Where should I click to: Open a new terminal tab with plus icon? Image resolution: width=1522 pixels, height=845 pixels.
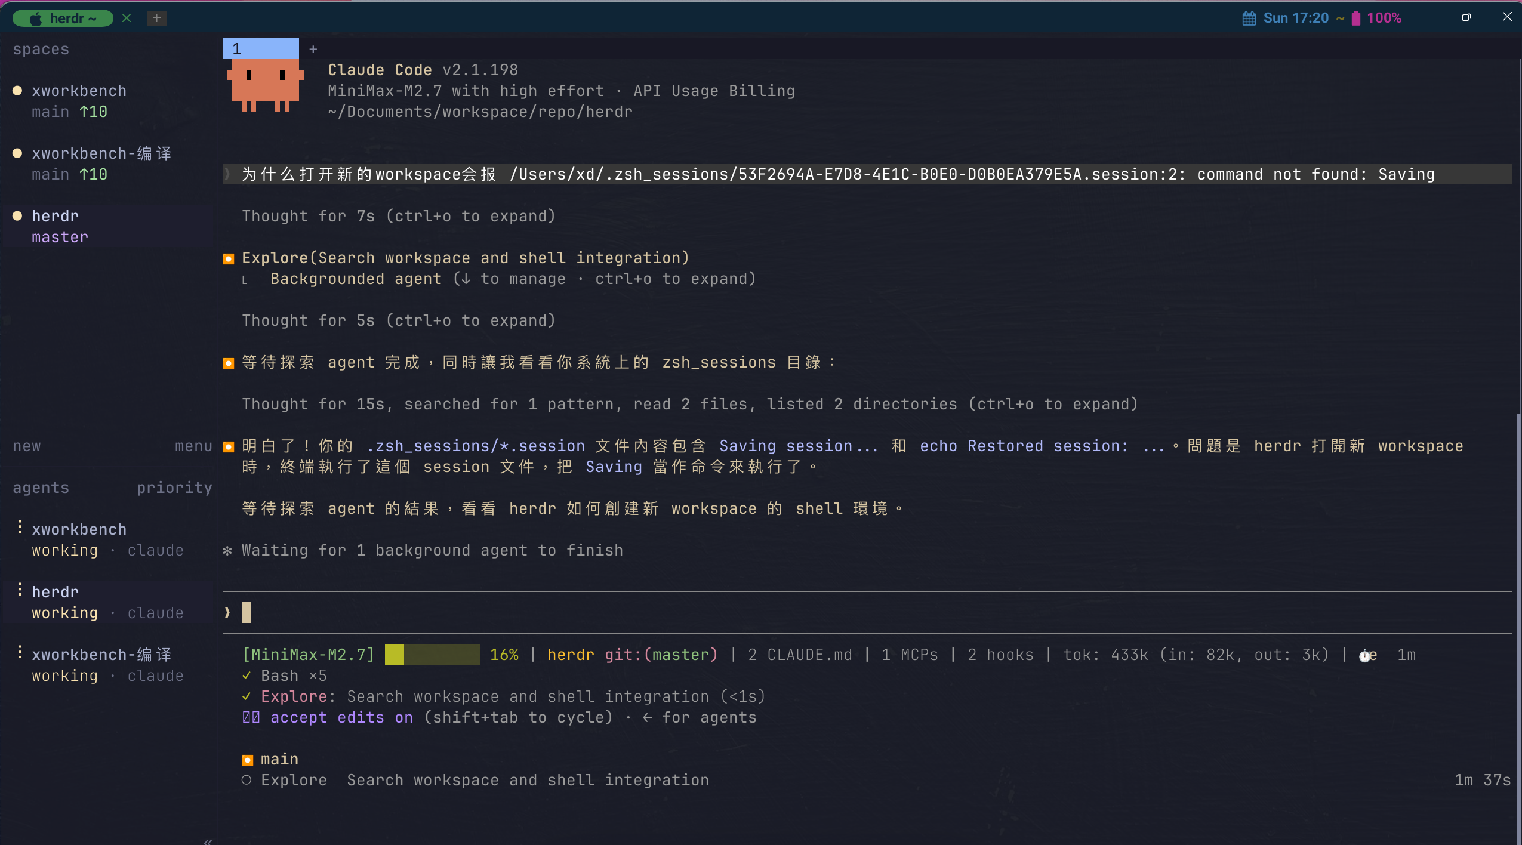click(156, 18)
